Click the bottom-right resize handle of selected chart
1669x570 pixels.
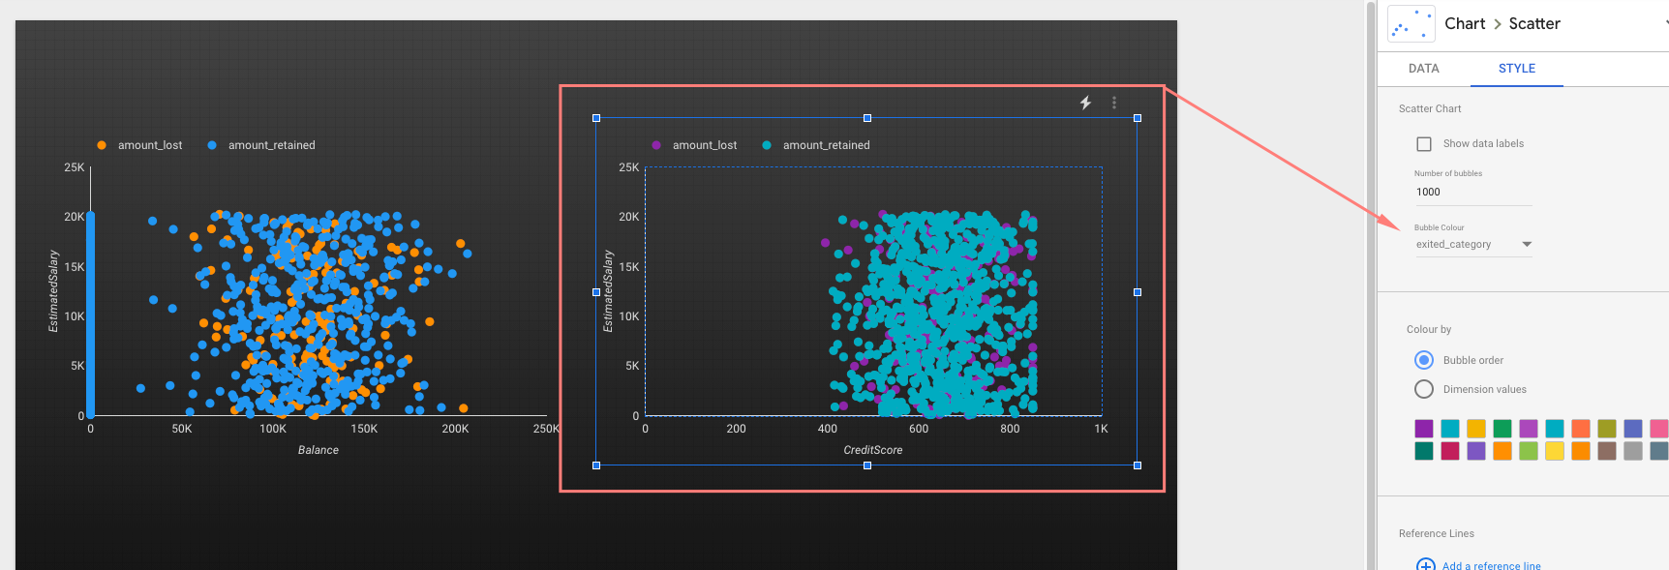(1138, 465)
